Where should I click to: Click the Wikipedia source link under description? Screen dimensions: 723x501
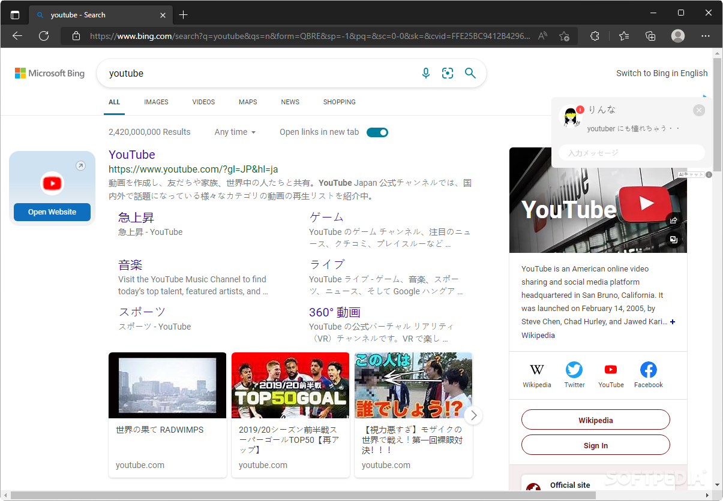pos(538,335)
